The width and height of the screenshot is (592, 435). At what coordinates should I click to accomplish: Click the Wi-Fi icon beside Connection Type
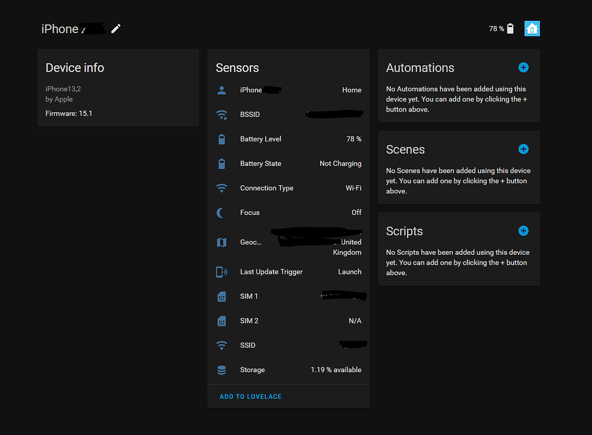[x=221, y=188]
